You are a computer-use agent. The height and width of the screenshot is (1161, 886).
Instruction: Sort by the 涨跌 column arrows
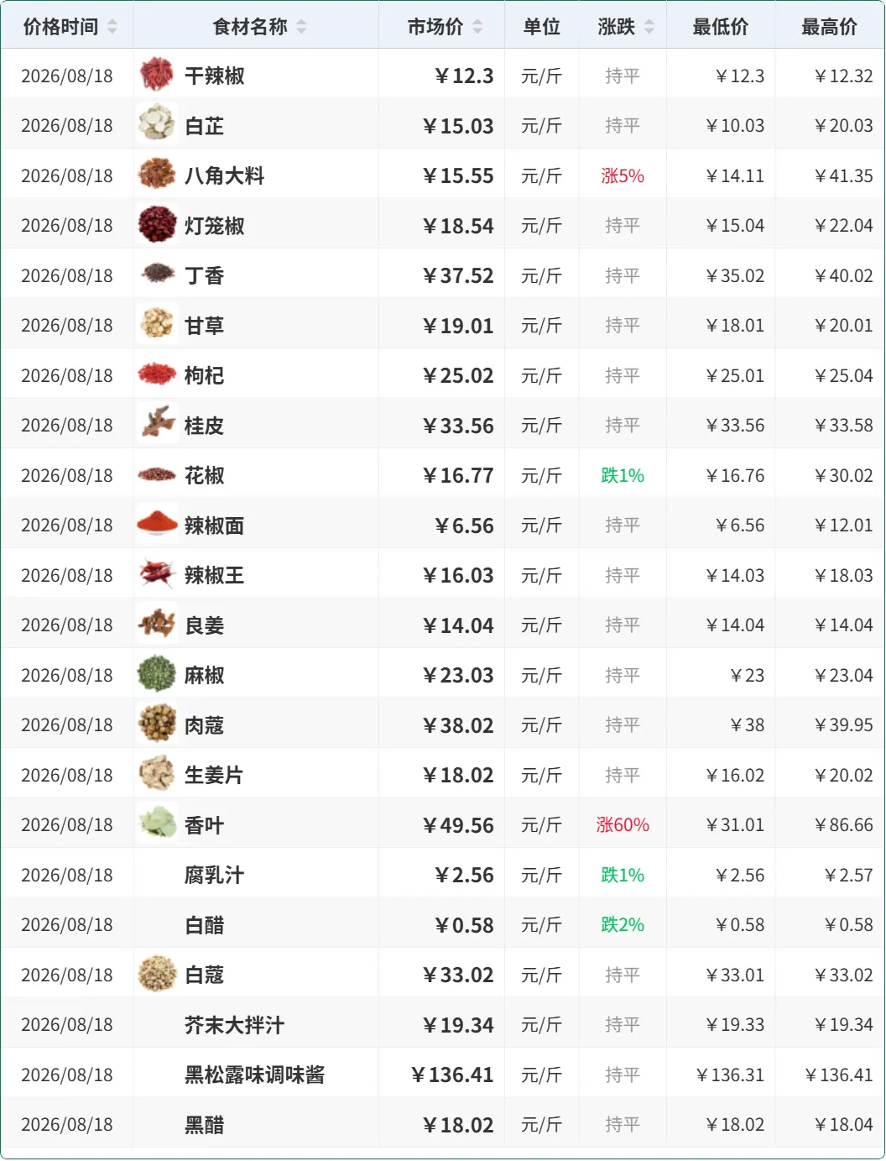pyautogui.click(x=649, y=27)
